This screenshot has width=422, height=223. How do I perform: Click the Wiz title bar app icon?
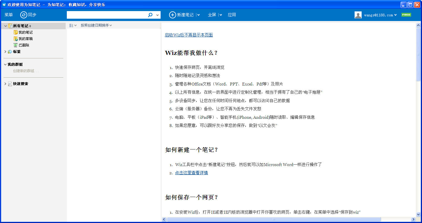tap(4, 5)
